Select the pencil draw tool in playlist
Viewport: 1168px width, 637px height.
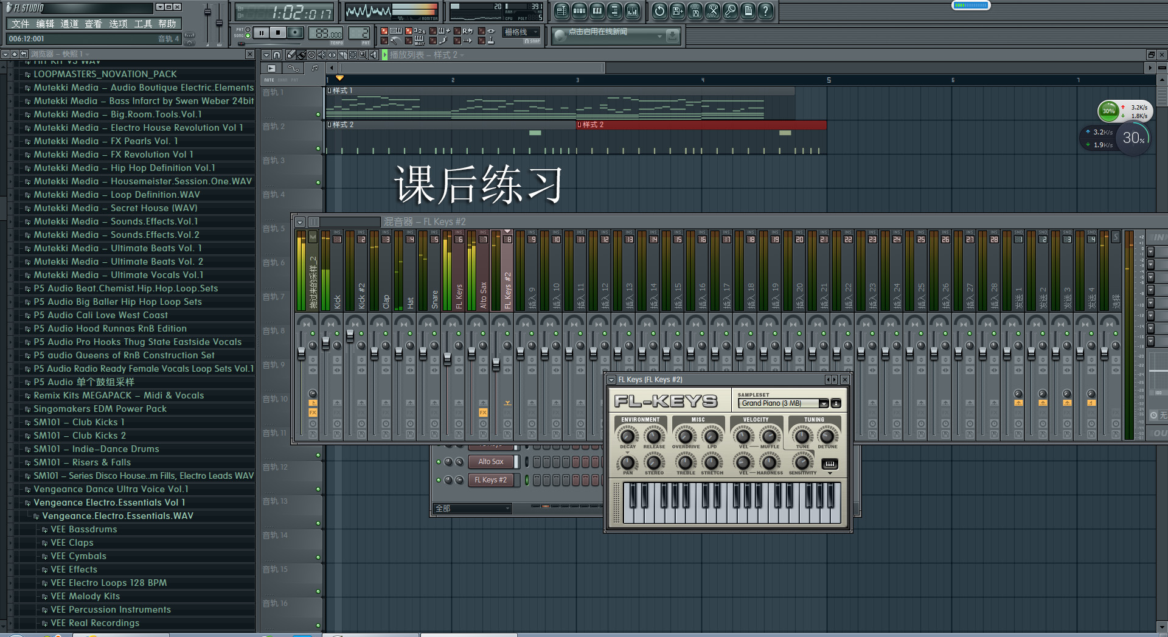[x=291, y=55]
